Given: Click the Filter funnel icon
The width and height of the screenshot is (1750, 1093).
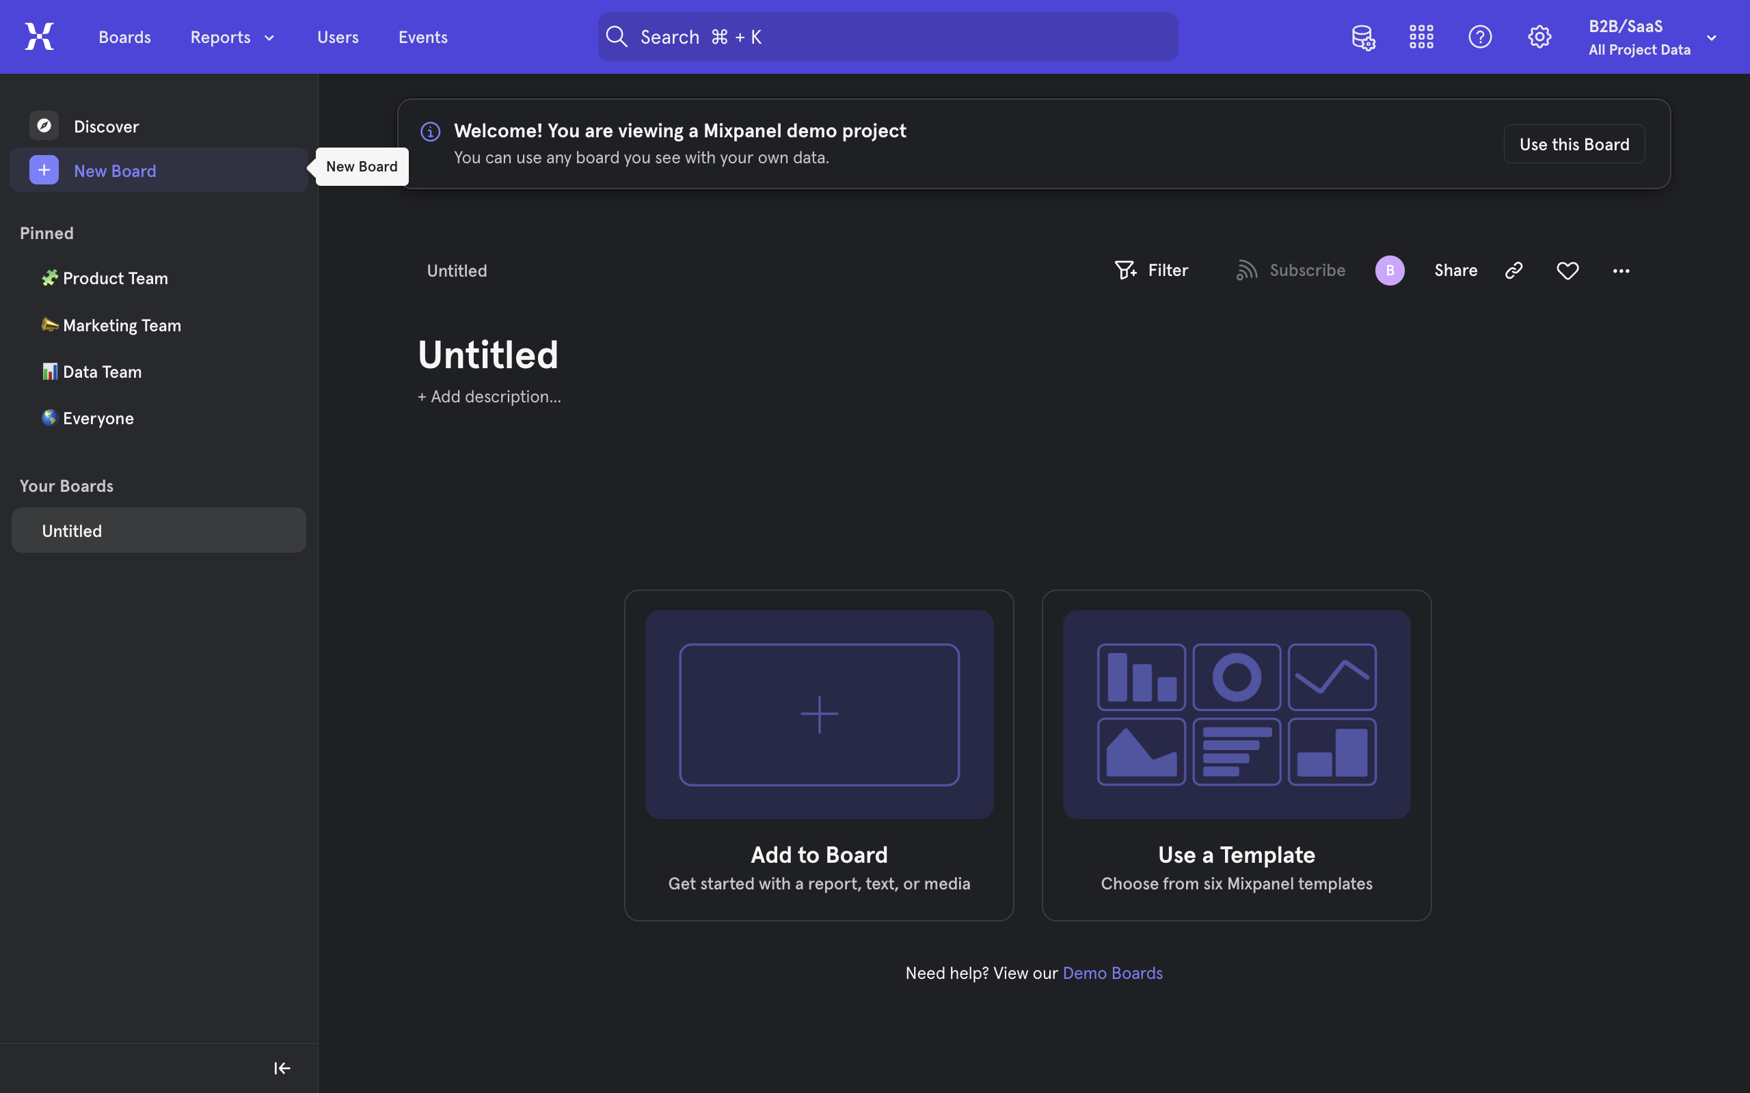Looking at the screenshot, I should click(1125, 271).
